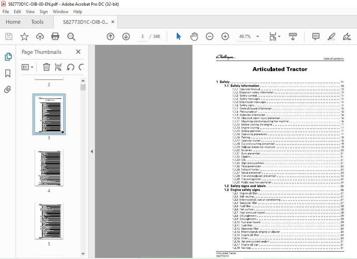Open the thumbnails options menu
This screenshot has height=259, width=357.
pos(27,67)
